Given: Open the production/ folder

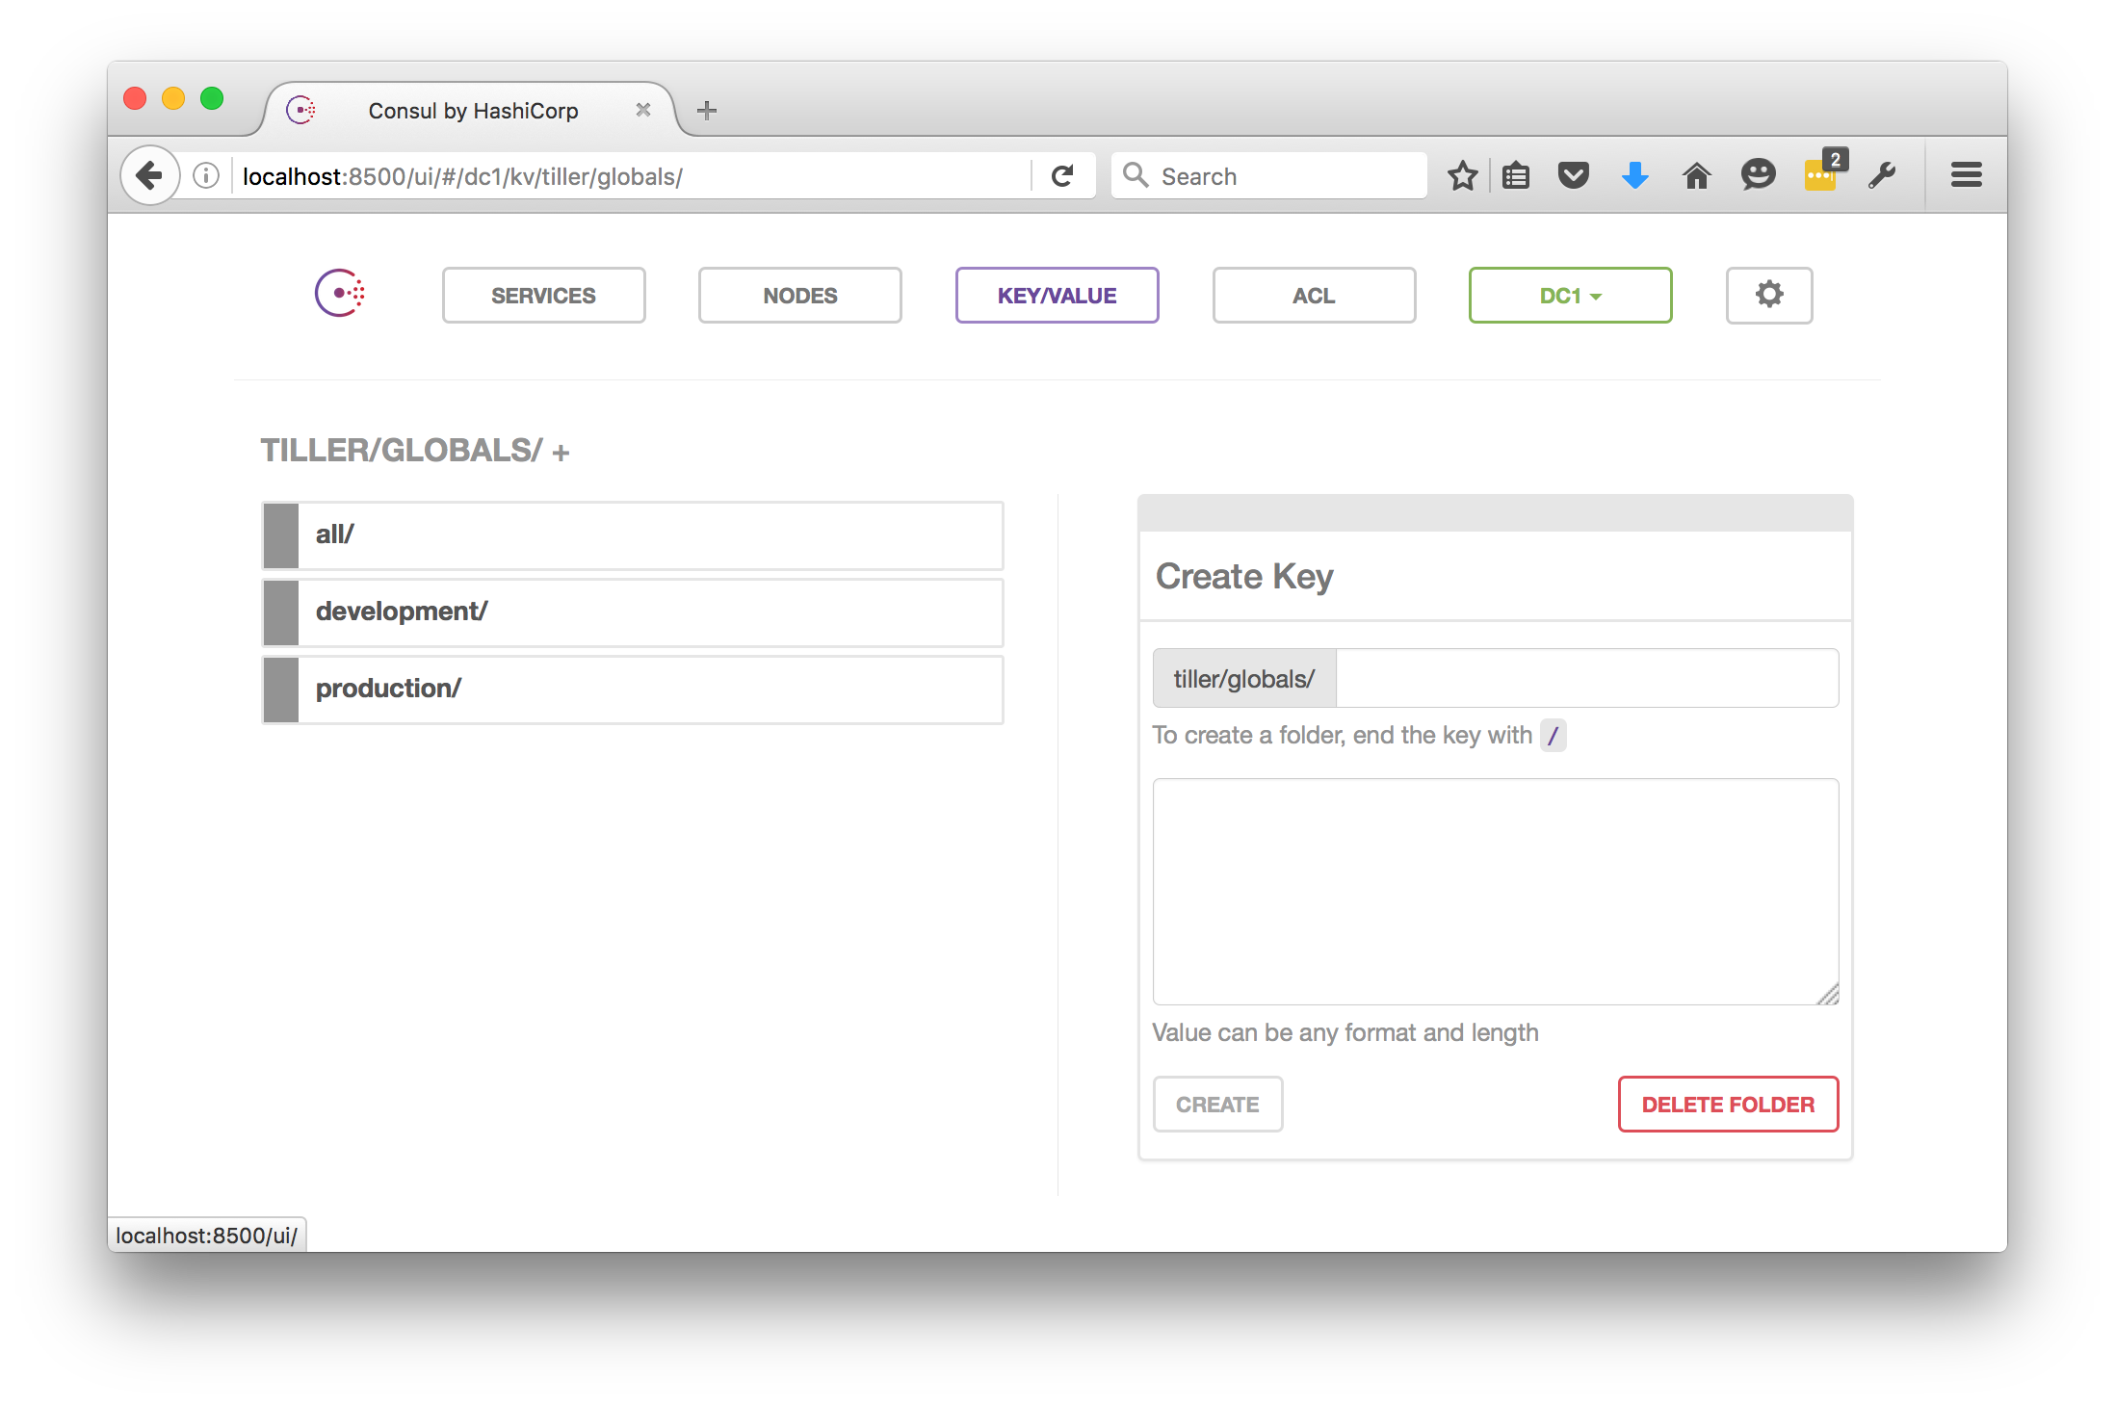Looking at the screenshot, I should pyautogui.click(x=633, y=690).
